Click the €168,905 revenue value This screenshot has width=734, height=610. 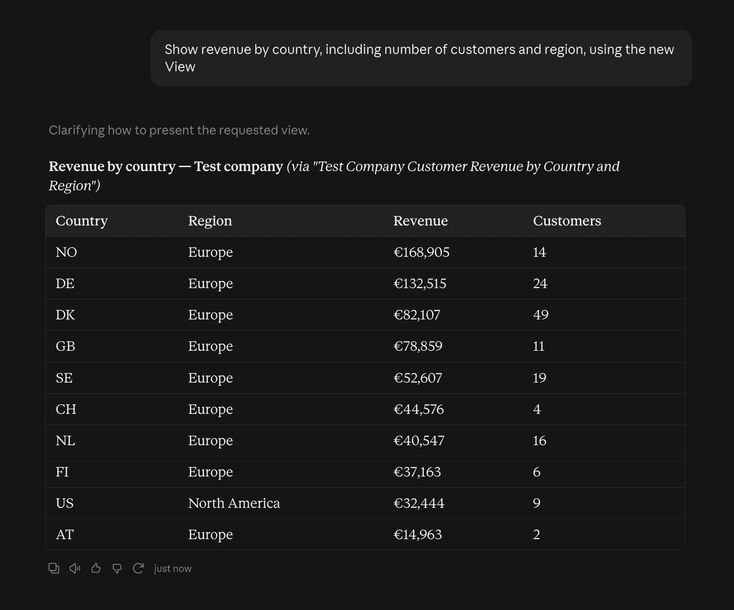[421, 252]
